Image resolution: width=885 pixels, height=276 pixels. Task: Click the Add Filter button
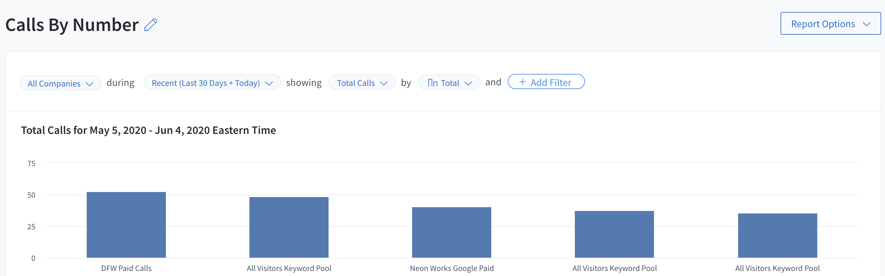point(546,82)
